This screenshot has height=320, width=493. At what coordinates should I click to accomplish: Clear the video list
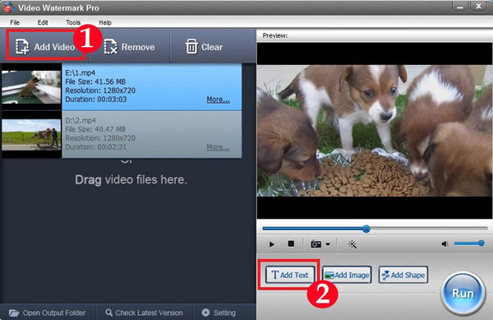pyautogui.click(x=205, y=47)
